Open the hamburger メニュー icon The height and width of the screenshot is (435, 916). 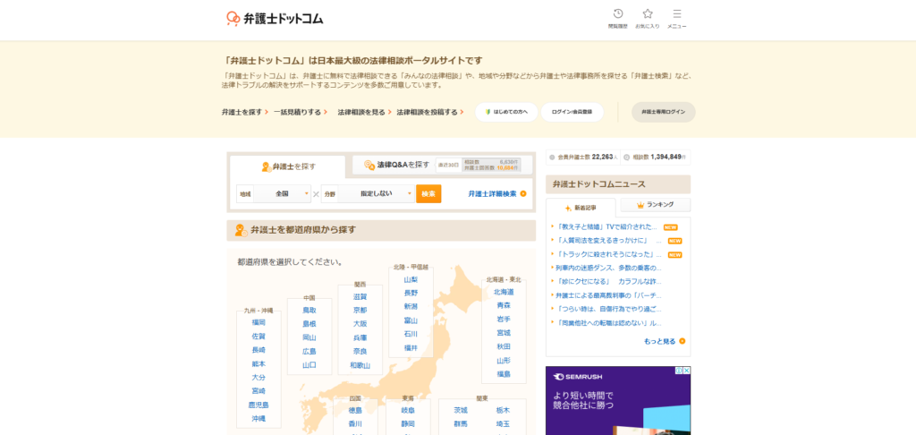coord(677,14)
